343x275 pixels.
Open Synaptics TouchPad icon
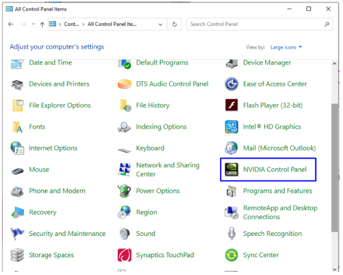[x=124, y=255]
